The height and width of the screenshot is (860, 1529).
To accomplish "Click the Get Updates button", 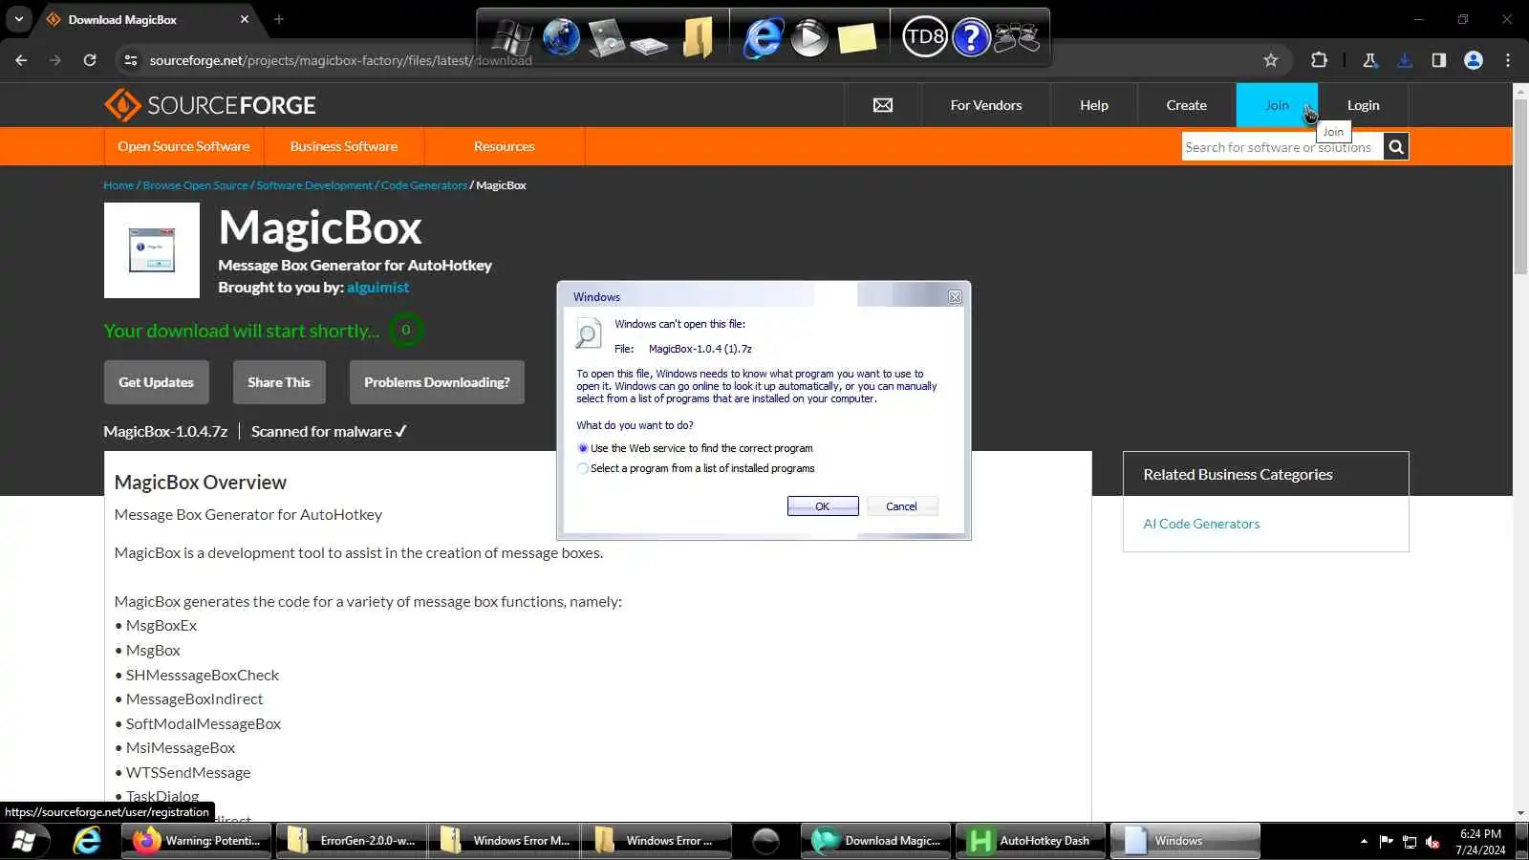I will point(156,382).
